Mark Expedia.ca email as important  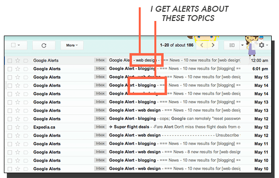pos(26,127)
